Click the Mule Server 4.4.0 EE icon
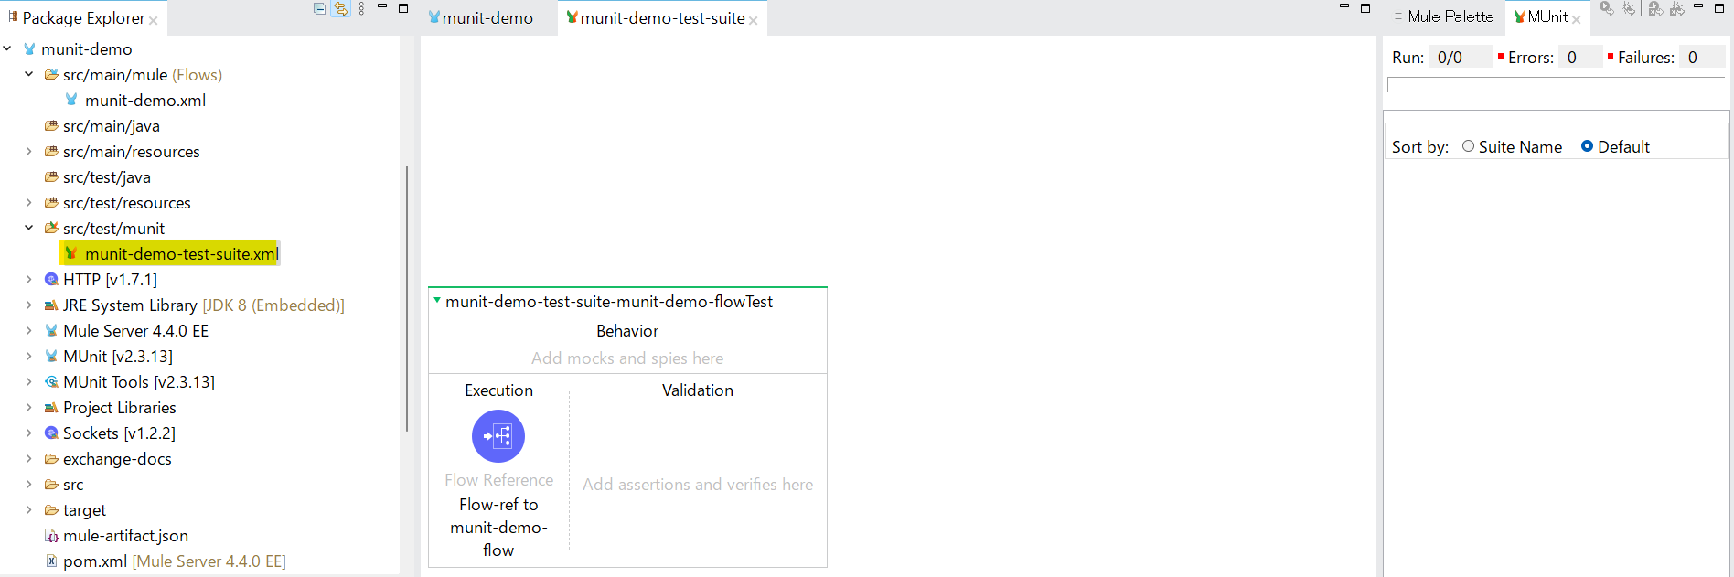1734x577 pixels. [x=51, y=330]
